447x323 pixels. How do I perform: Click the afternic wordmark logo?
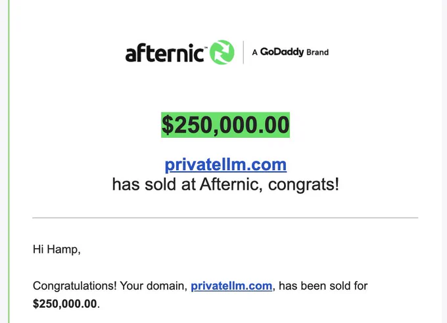click(164, 53)
